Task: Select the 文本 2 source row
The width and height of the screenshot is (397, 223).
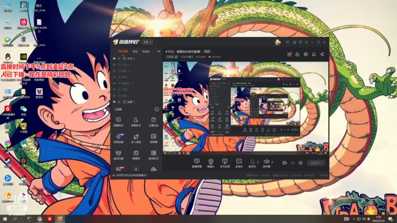Action: tap(136, 58)
